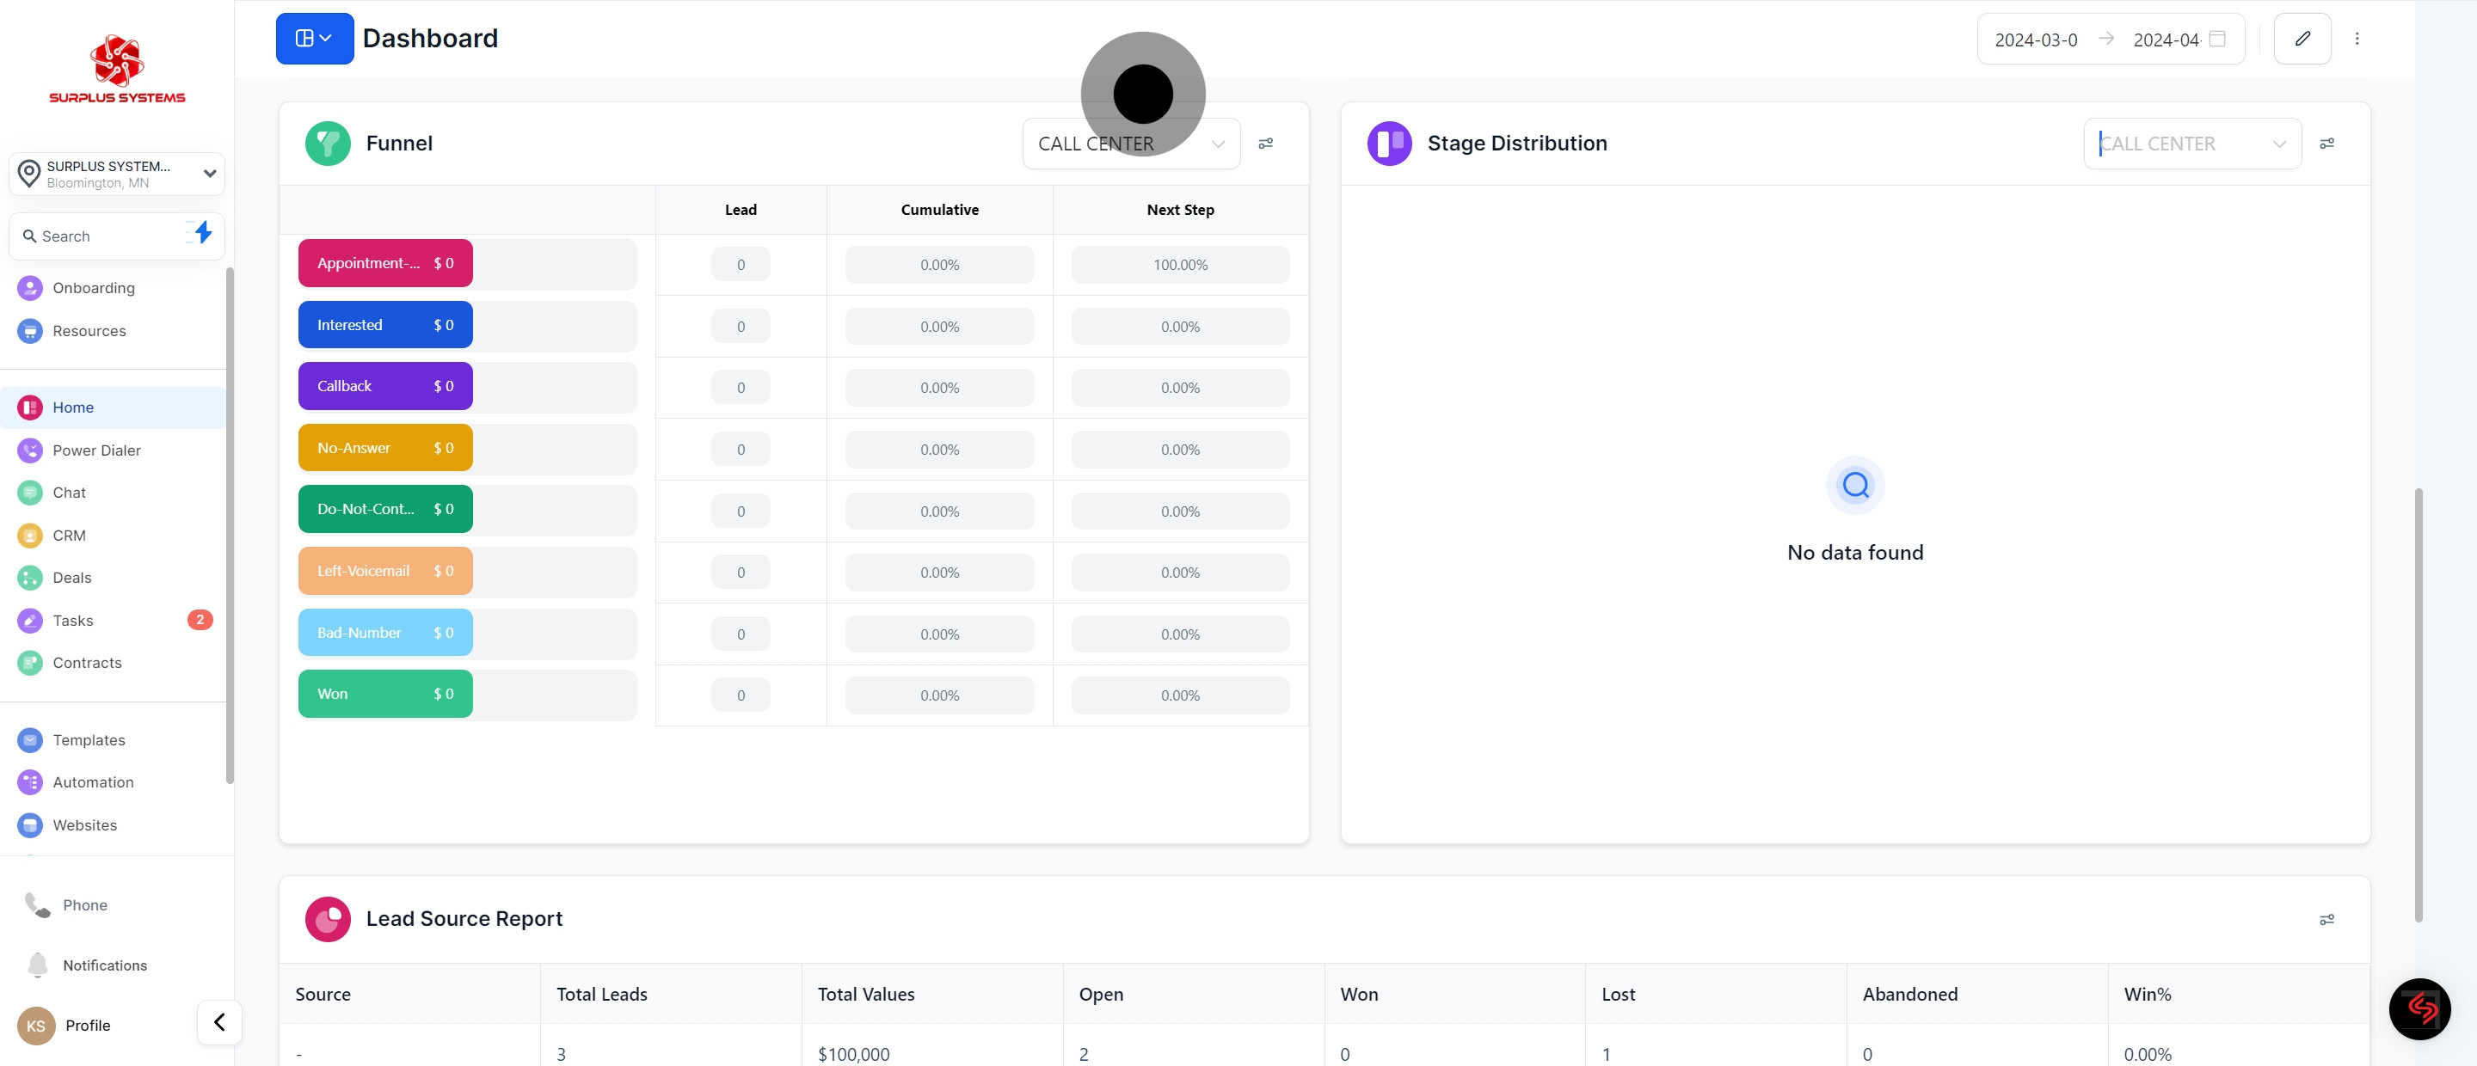Click the pink Appointment funnel stage bar
Viewport: 2477px width, 1066px height.
[x=384, y=263]
